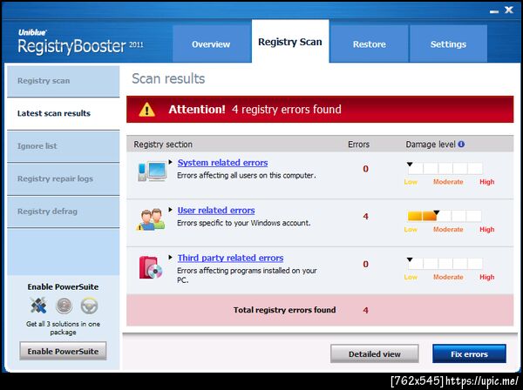Screen dimensions: 523x390
Task: Click the PowerSuite tools wrench icon
Action: pos(38,306)
